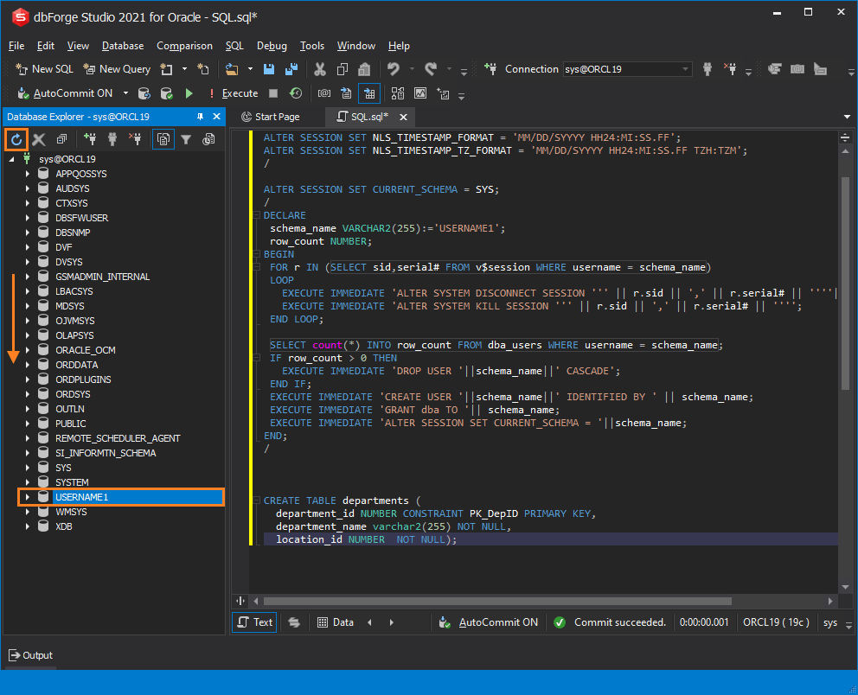This screenshot has height=695, width=858.
Task: Click the Filter funnel icon in explorer
Action: point(186,139)
